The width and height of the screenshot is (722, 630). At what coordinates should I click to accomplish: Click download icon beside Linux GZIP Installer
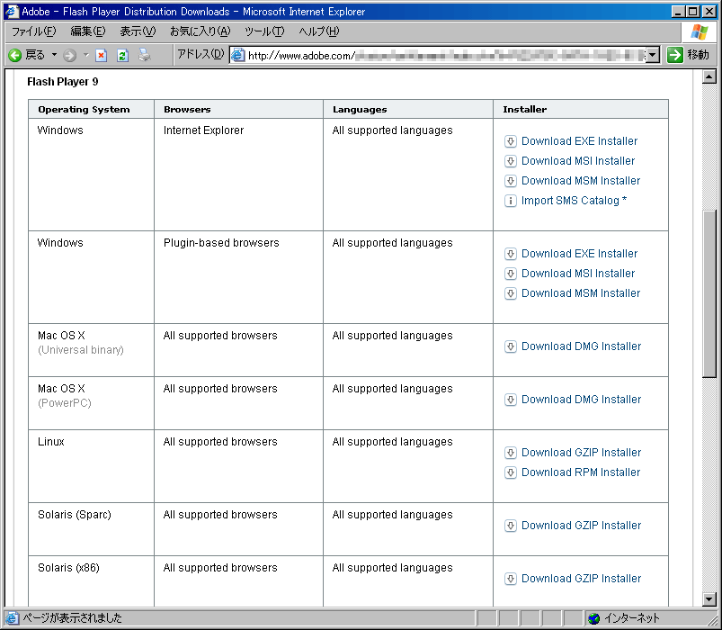(x=510, y=453)
